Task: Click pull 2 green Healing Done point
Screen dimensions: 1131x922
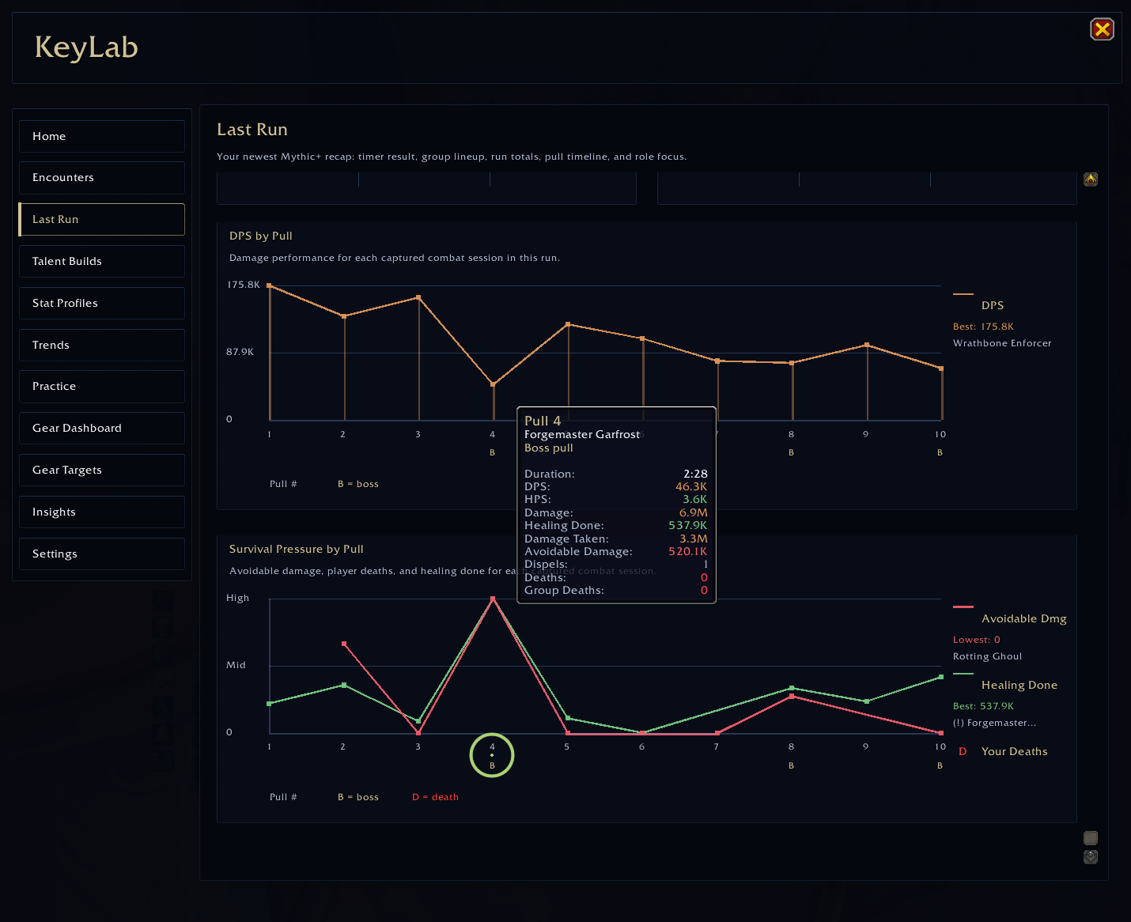Action: pyautogui.click(x=344, y=685)
